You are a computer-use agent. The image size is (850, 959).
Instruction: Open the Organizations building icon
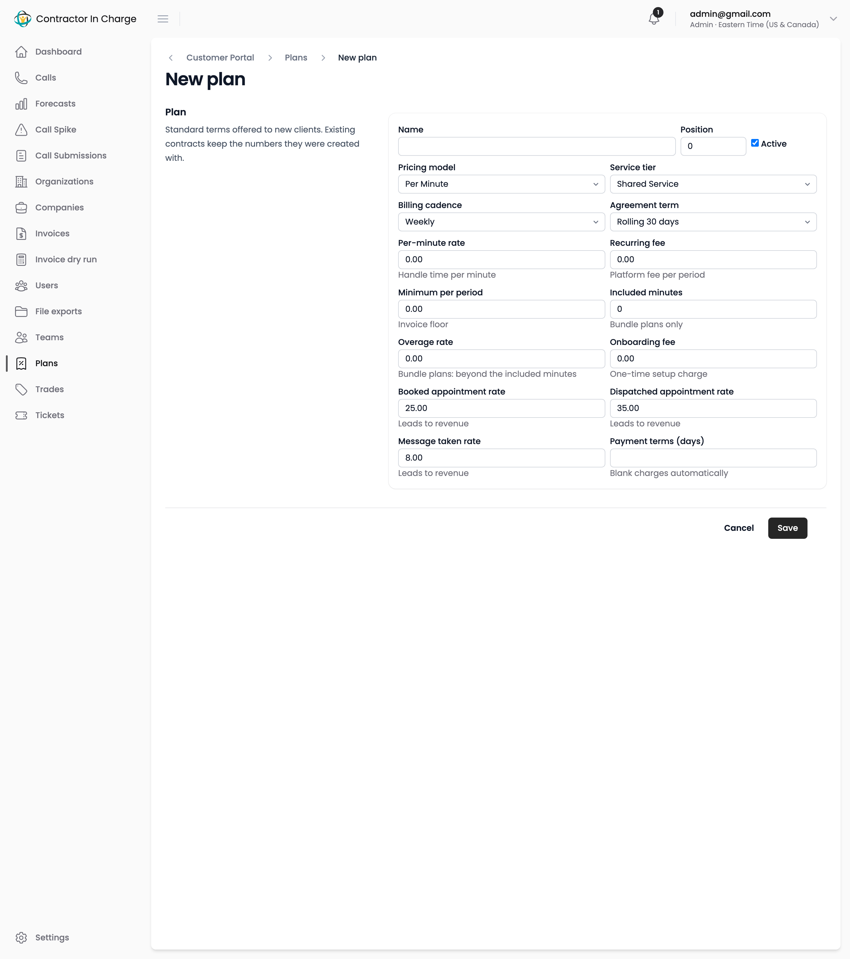coord(21,181)
